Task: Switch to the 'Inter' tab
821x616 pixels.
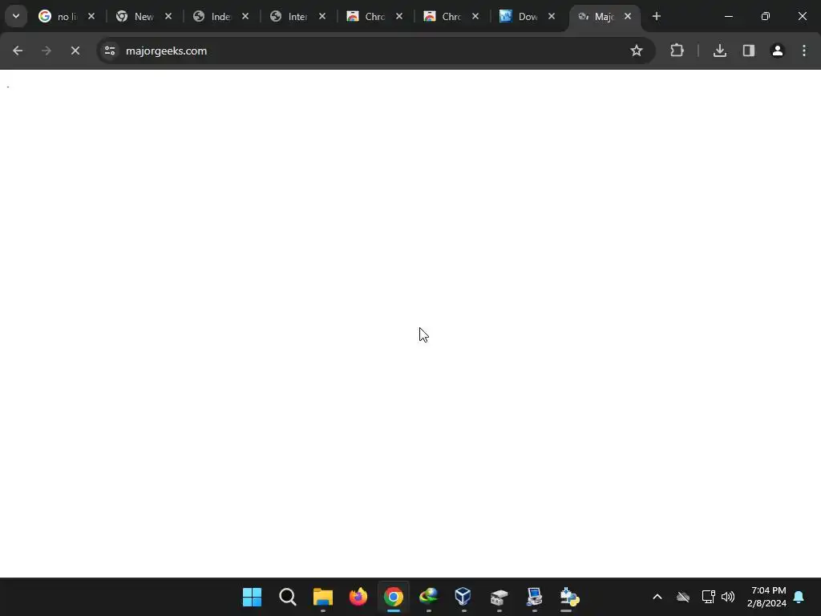Action: 289,16
